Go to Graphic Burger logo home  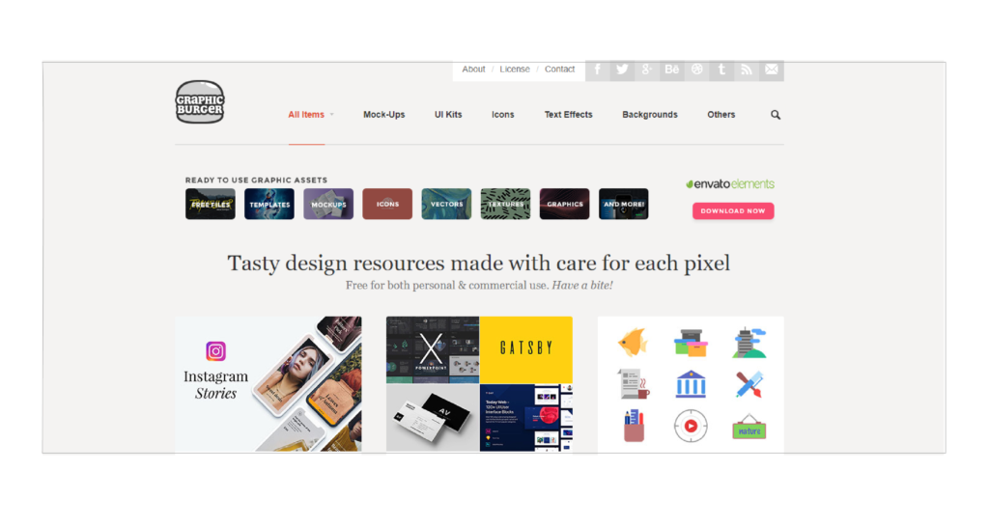tap(200, 101)
